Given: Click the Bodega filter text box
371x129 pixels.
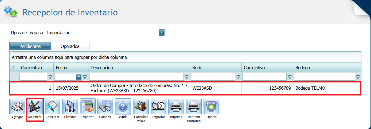Looking at the screenshot, I should click(x=324, y=77).
